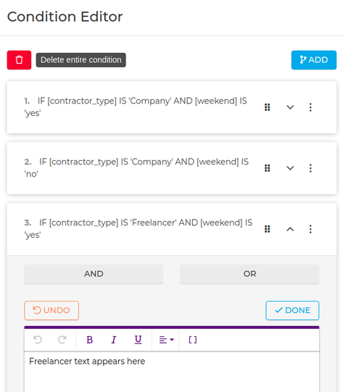The image size is (343, 392).
Task: Click the OR operator button
Action: pyautogui.click(x=249, y=274)
